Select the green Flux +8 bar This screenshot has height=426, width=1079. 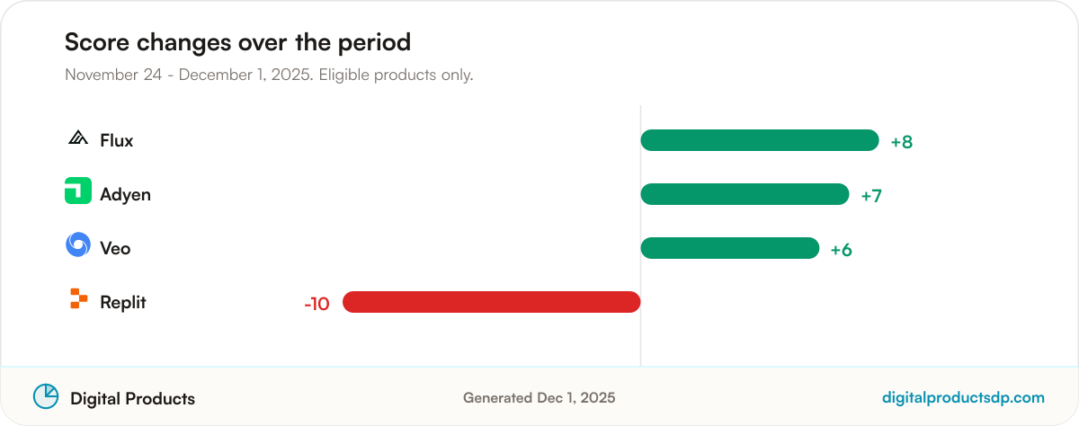760,140
